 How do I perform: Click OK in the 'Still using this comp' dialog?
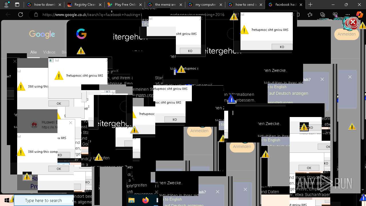tap(59, 169)
